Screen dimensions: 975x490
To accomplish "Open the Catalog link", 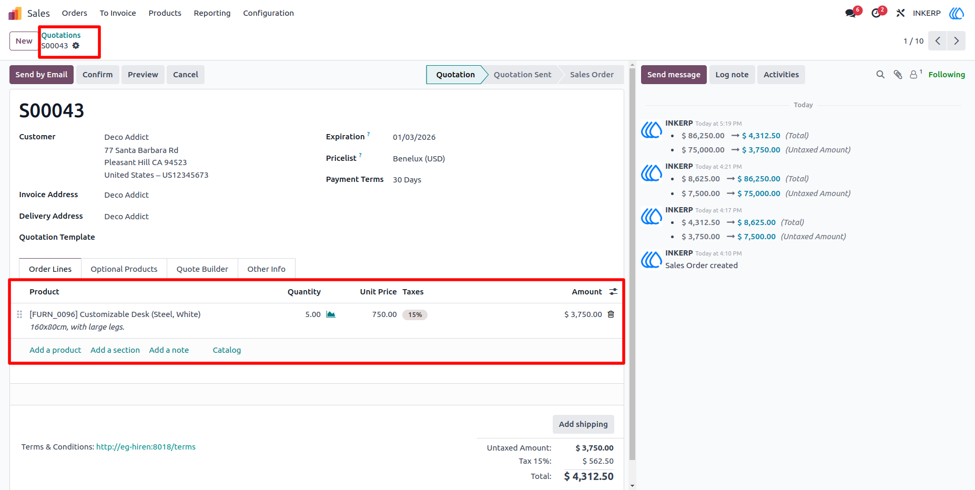I will tap(227, 350).
